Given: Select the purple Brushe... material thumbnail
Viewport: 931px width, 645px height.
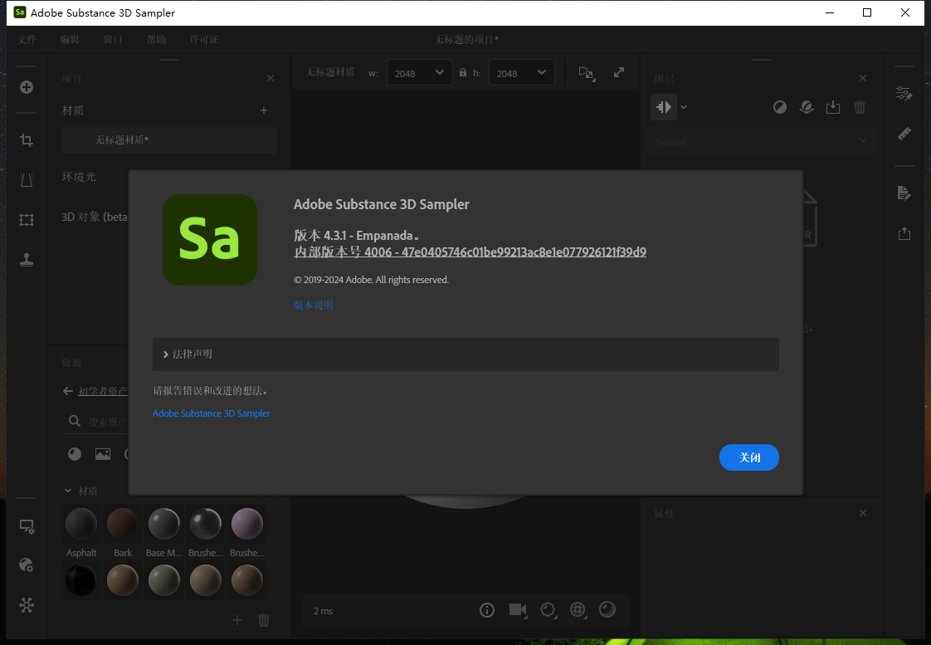Looking at the screenshot, I should coord(247,525).
